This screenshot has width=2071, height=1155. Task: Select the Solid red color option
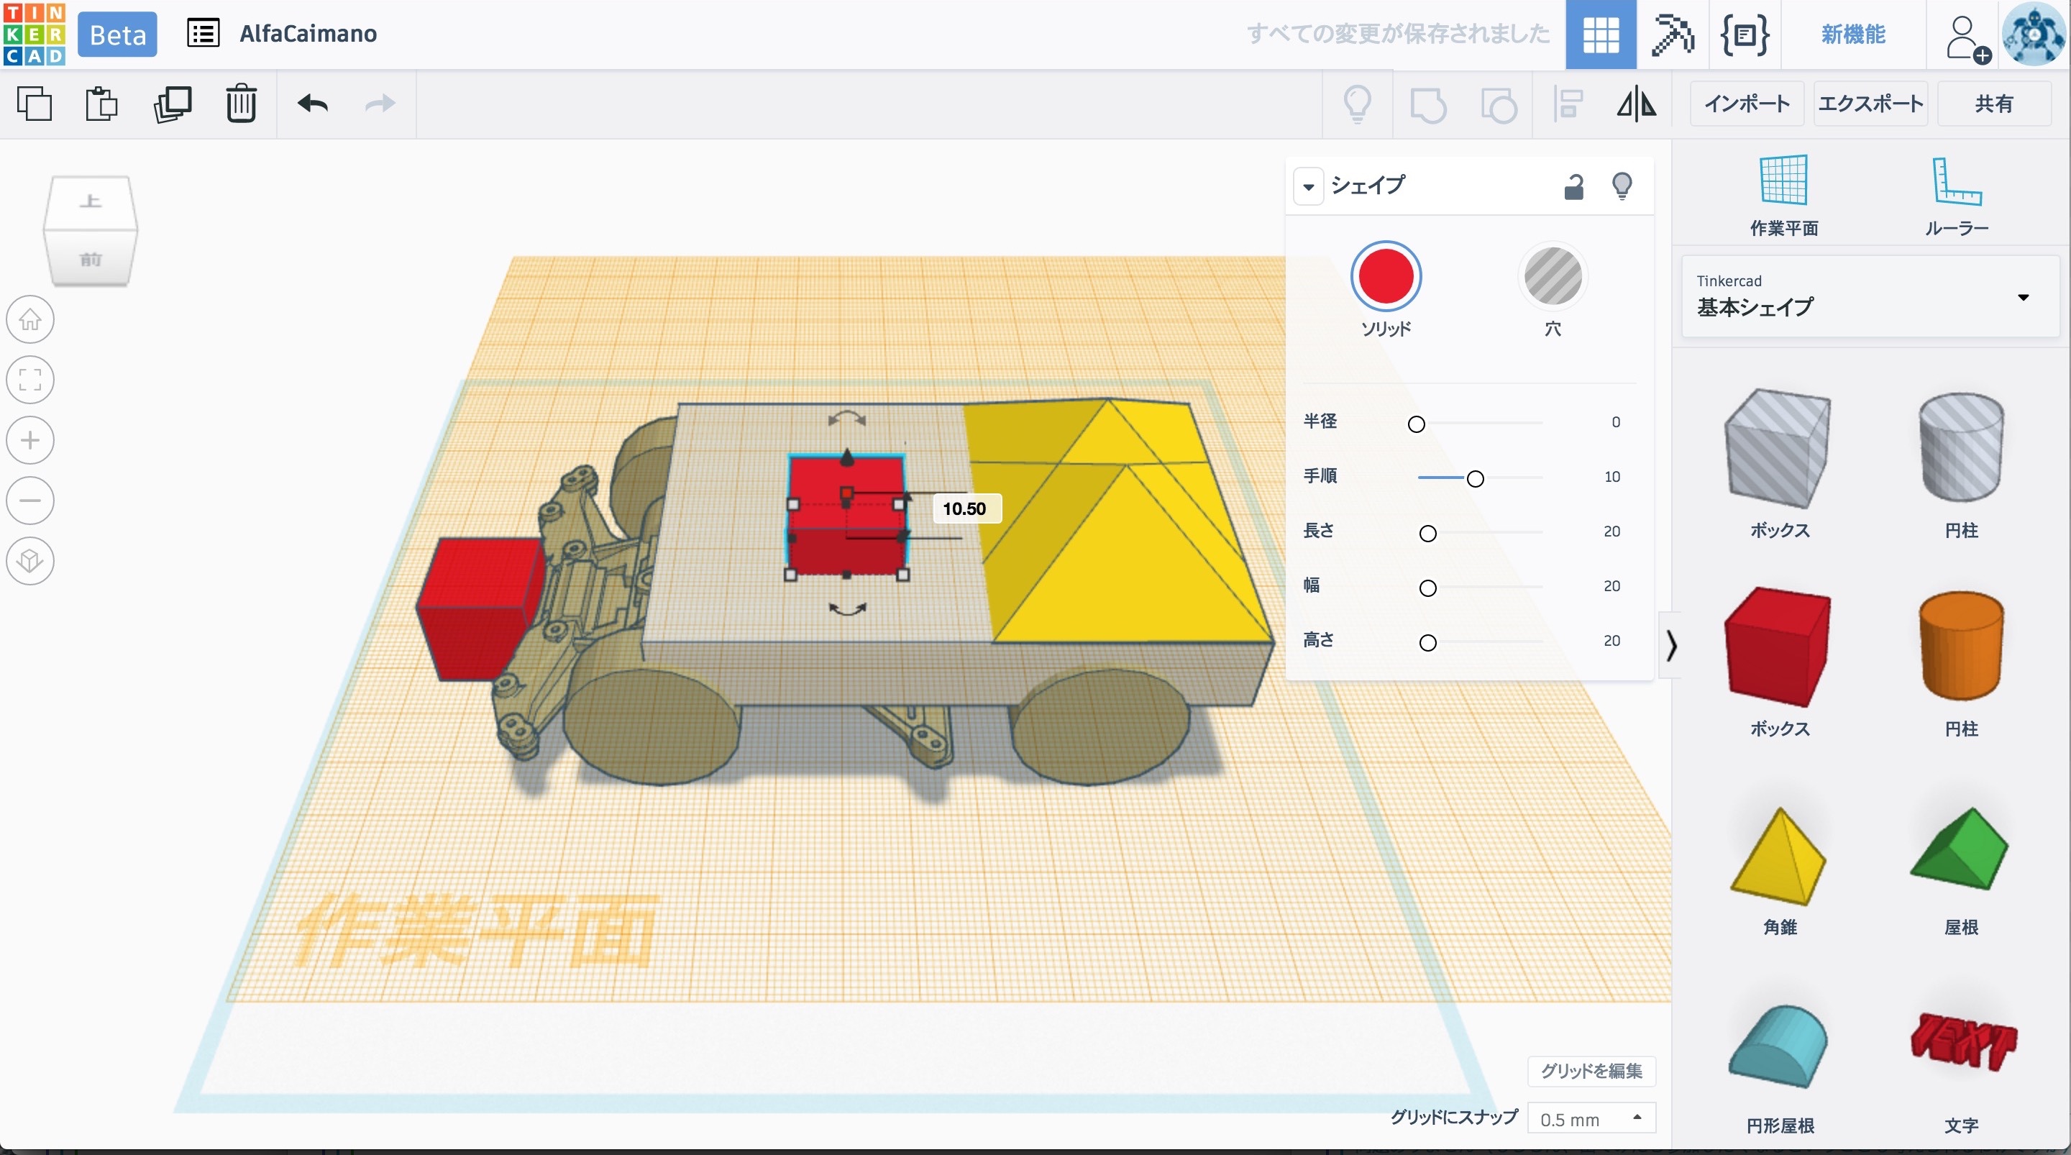[1385, 276]
